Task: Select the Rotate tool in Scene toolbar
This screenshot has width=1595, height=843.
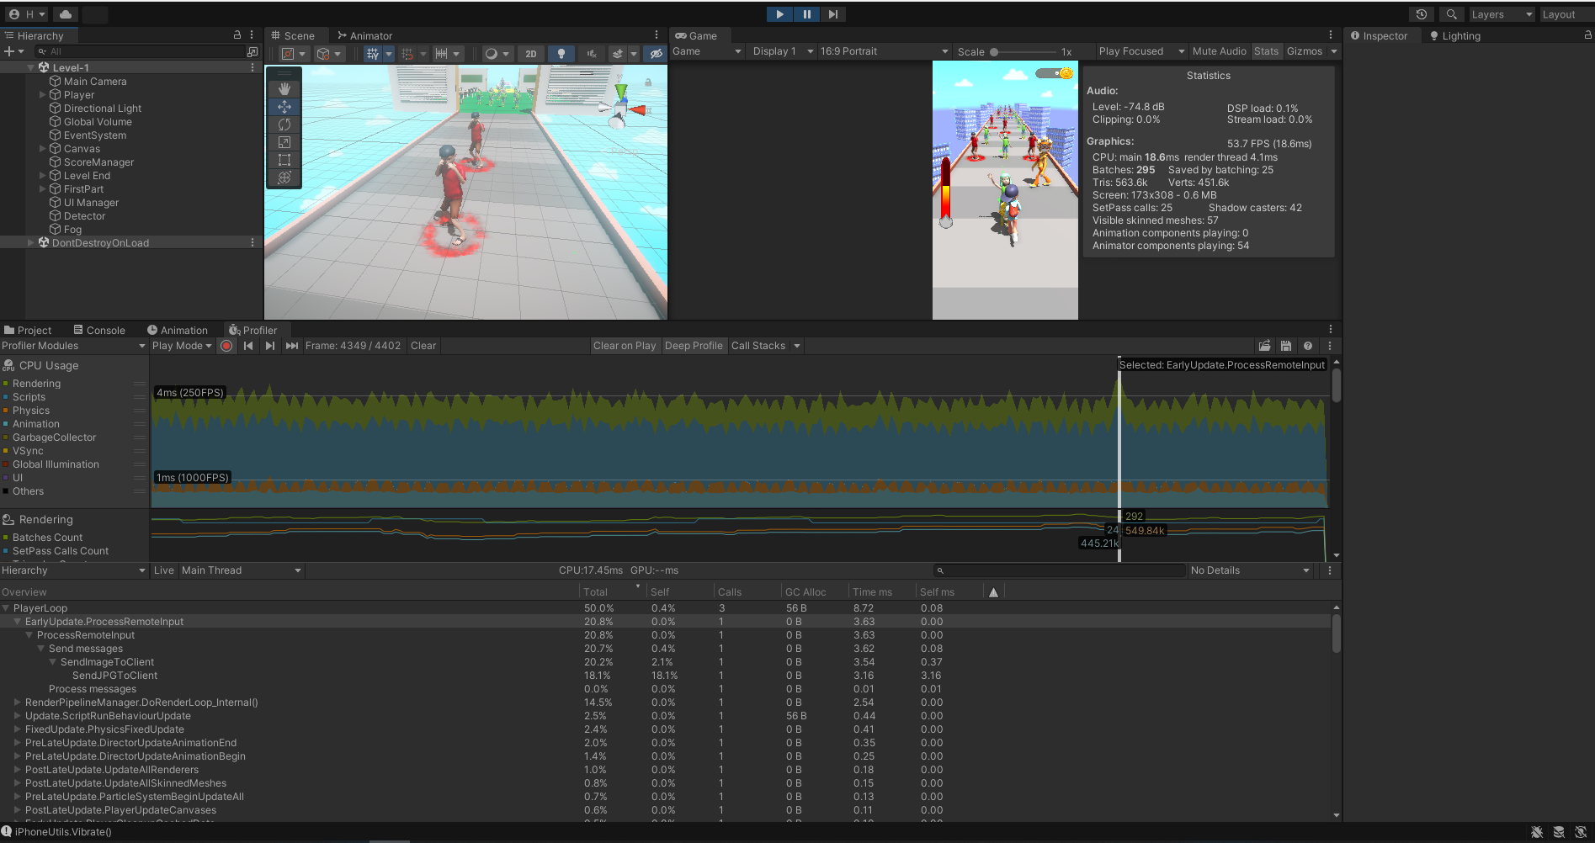Action: pos(284,125)
